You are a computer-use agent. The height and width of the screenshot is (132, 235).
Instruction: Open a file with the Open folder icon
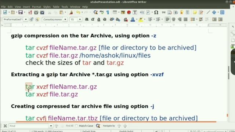(x=13, y=12)
